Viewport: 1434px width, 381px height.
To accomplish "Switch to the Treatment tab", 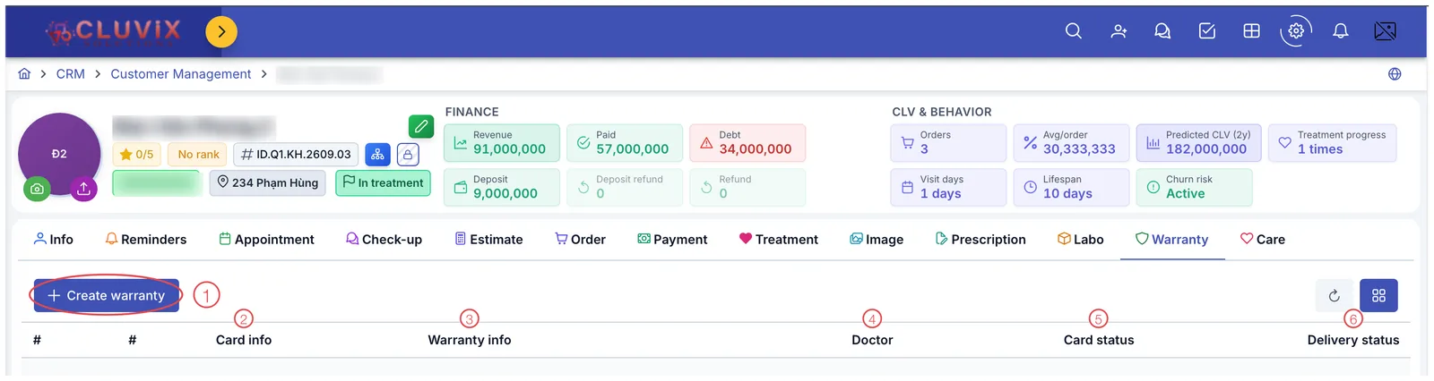I will (778, 240).
